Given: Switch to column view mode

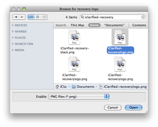Looking at the screenshot, I should click(x=44, y=17).
